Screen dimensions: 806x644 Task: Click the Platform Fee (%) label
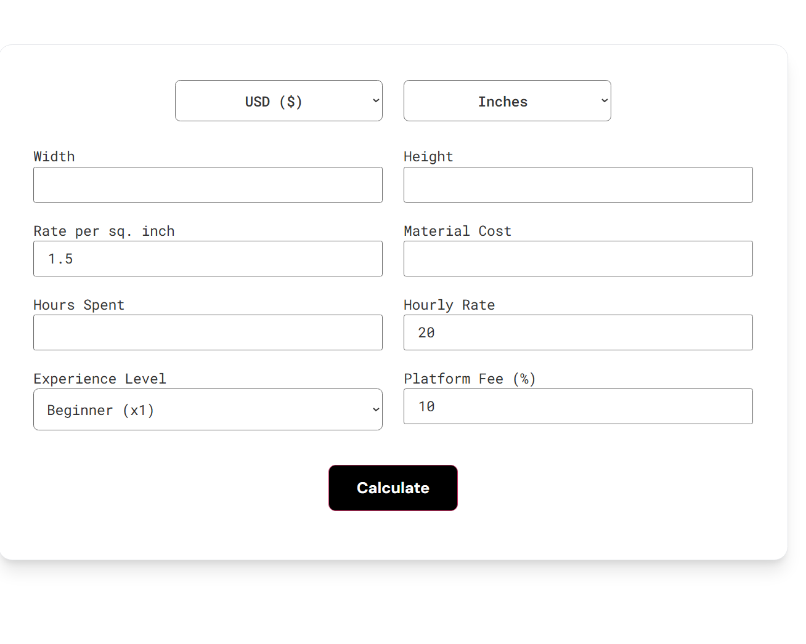470,379
